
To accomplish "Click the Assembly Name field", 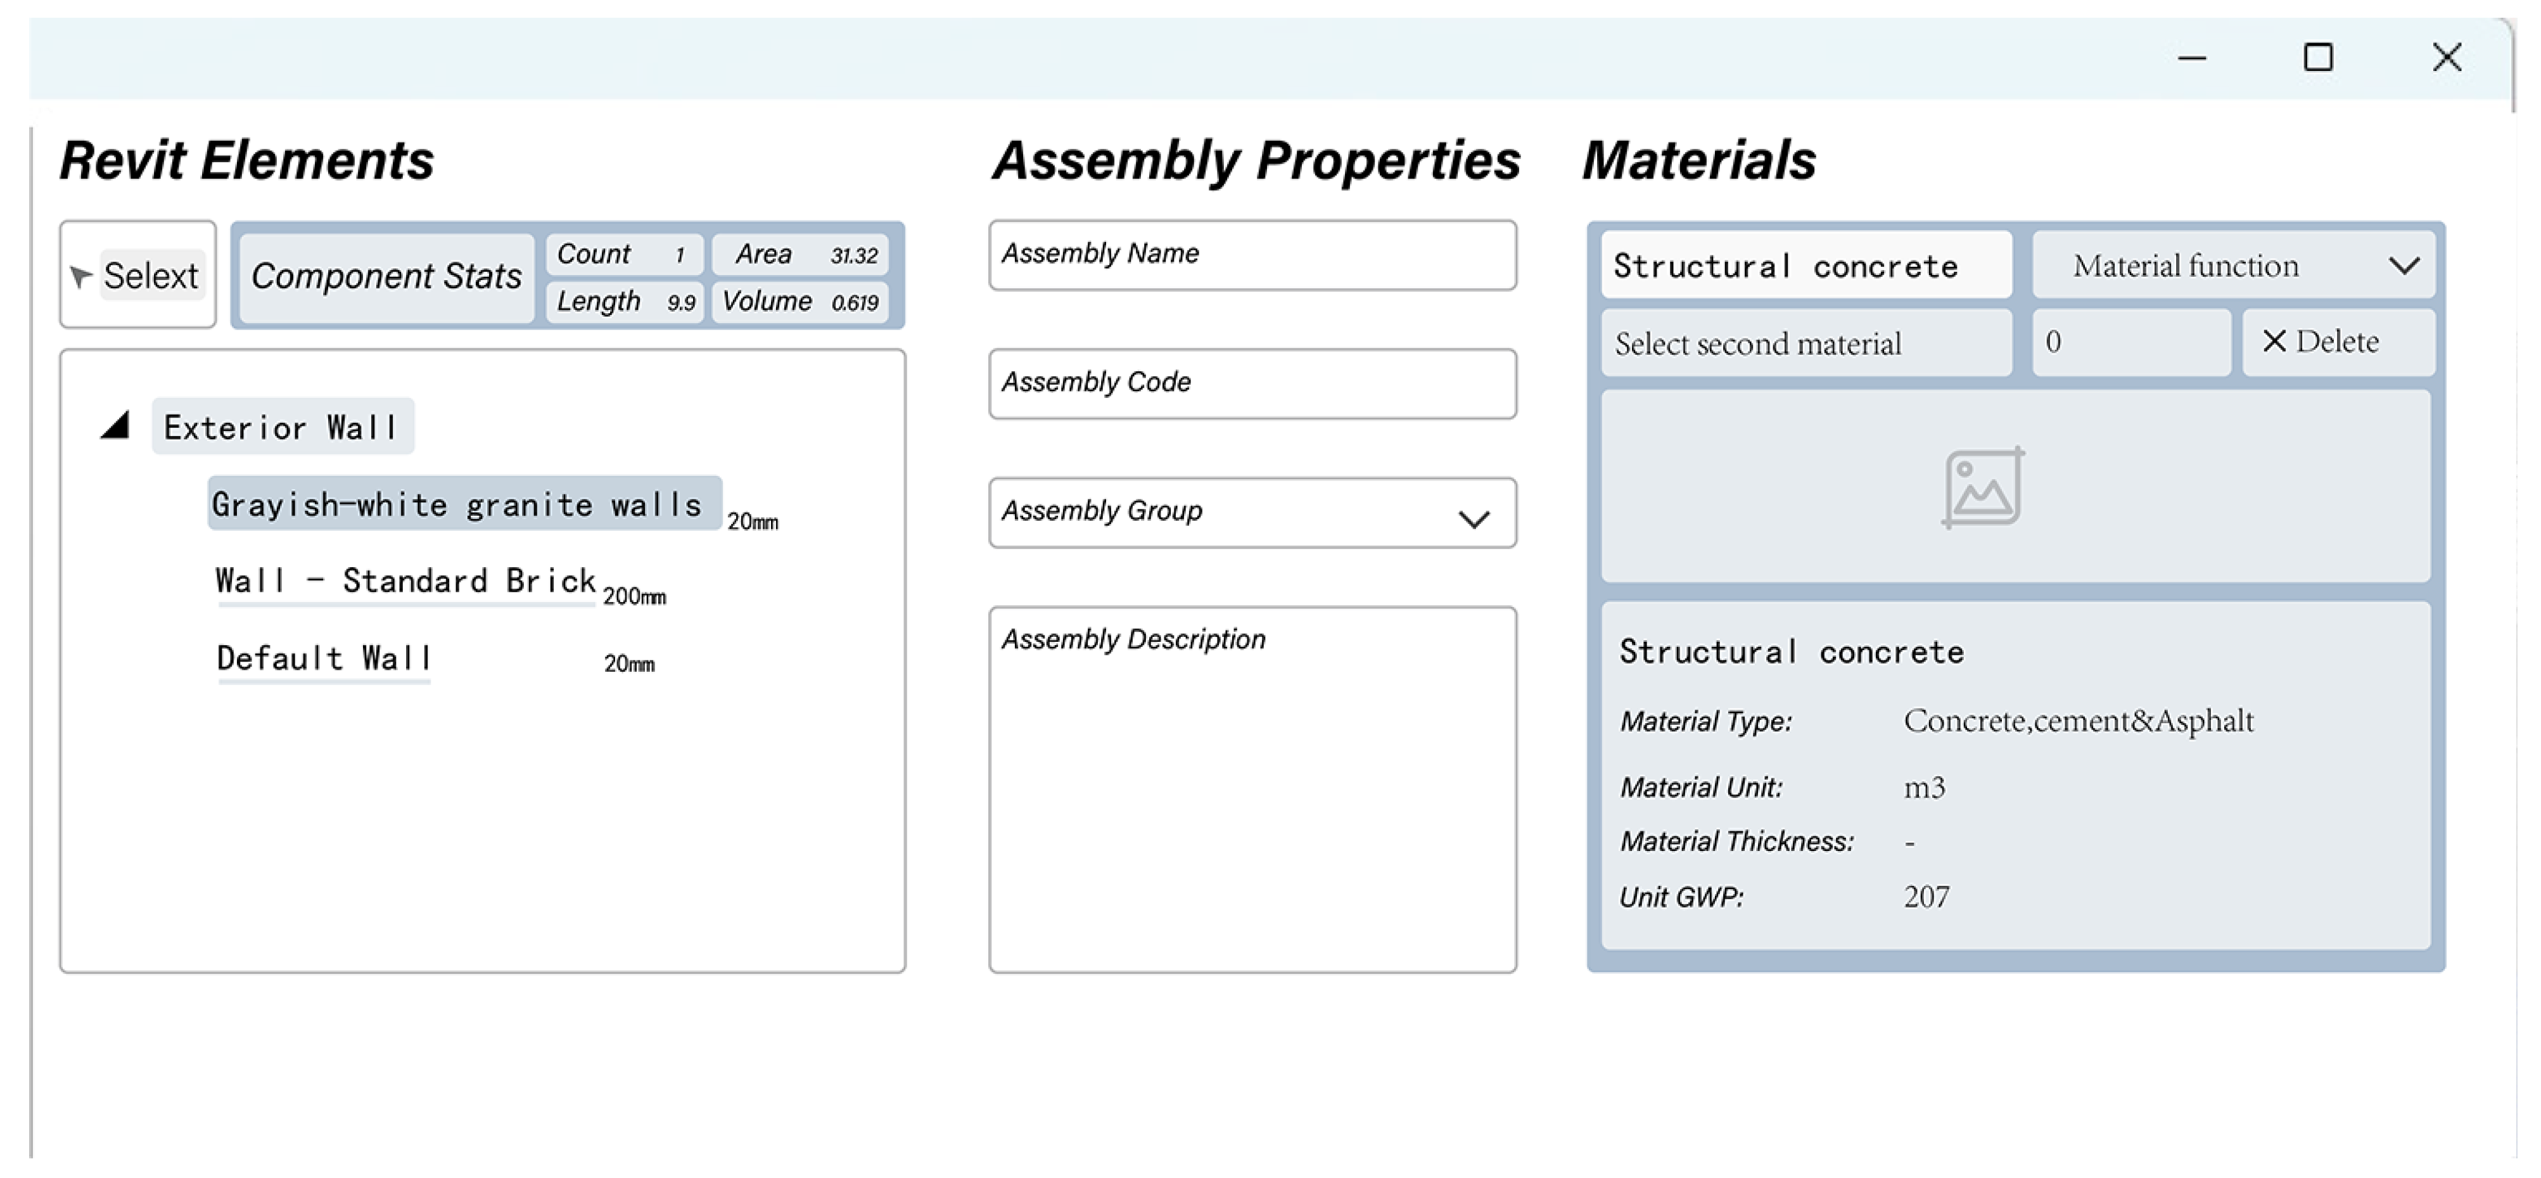I will click(1252, 255).
